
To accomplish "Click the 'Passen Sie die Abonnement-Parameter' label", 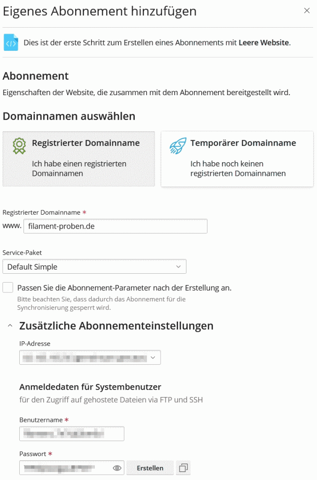I will 124,287.
